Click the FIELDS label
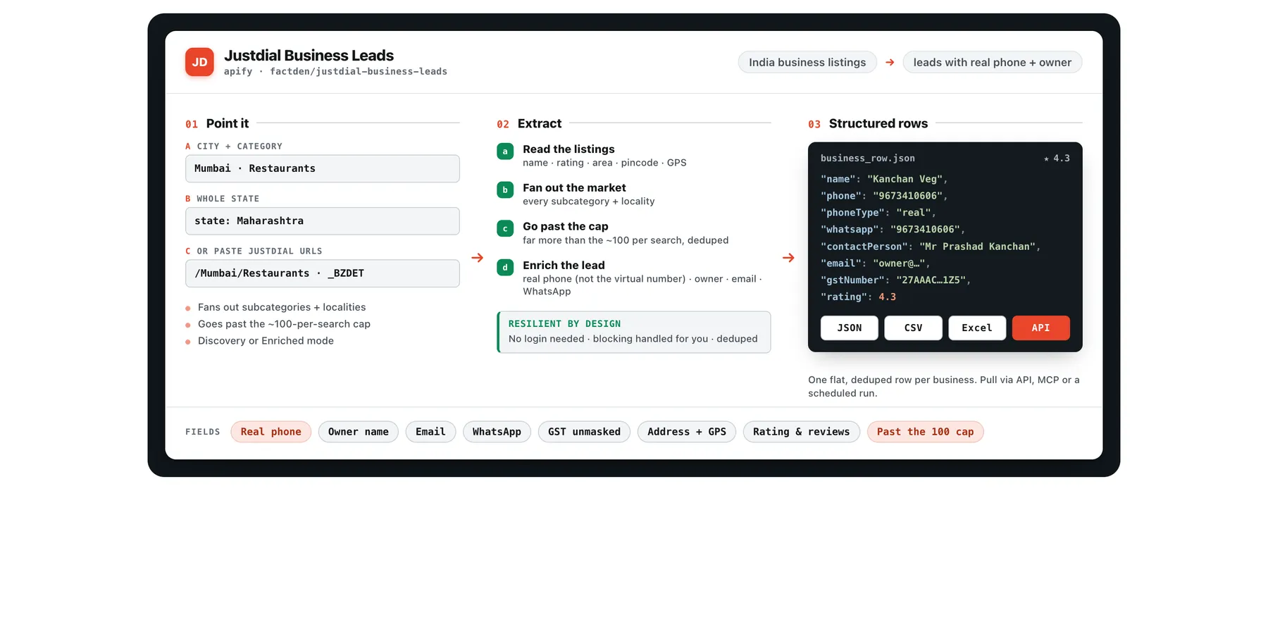The image size is (1268, 622). 203,432
